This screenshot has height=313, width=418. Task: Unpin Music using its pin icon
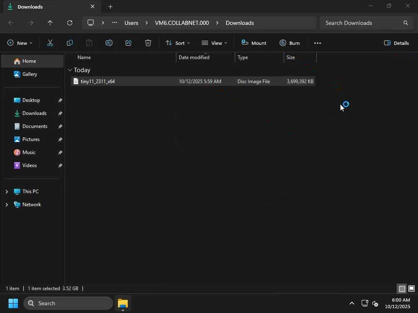click(x=60, y=152)
